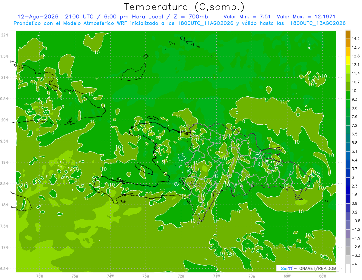The height and width of the screenshot is (280, 362).
Task: Click the legend value "11.4"
Action: coord(356,73)
